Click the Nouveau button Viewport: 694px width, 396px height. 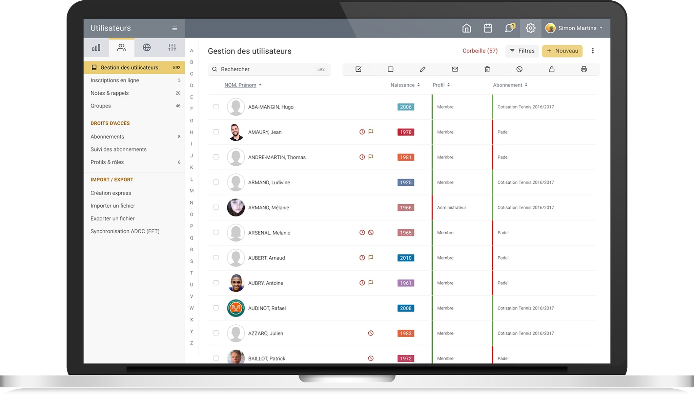click(x=562, y=51)
